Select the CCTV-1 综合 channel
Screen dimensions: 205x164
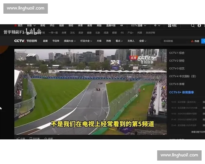(x=177, y=53)
